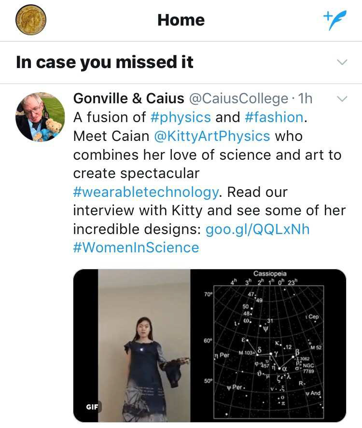The width and height of the screenshot is (362, 428).
Task: Compose a new tweet with feather icon
Action: [x=334, y=20]
